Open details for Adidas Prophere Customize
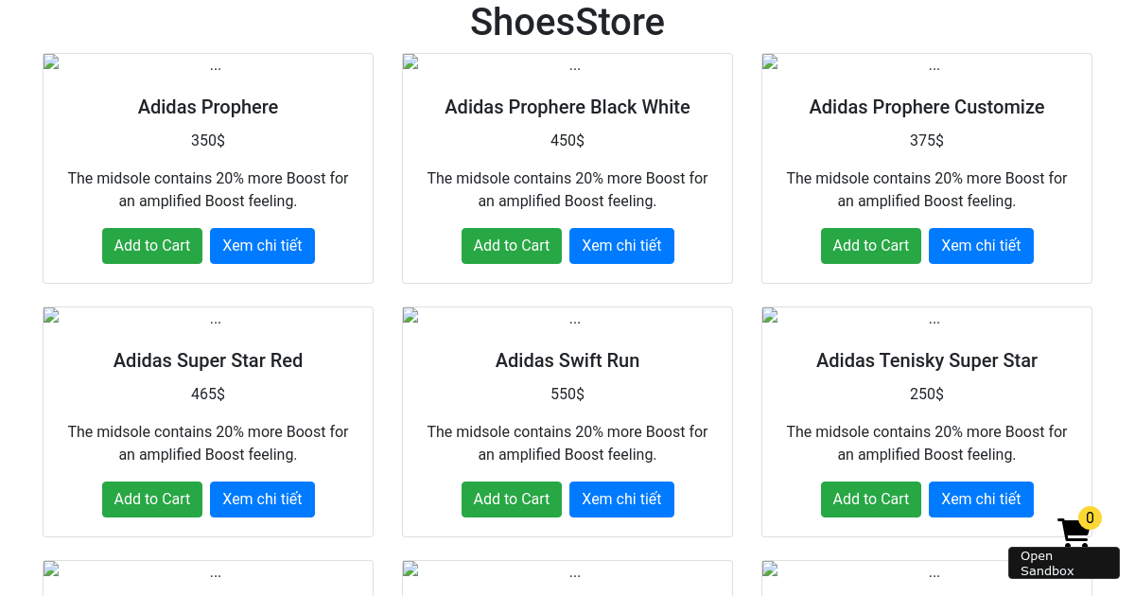The image size is (1135, 596). (x=981, y=245)
